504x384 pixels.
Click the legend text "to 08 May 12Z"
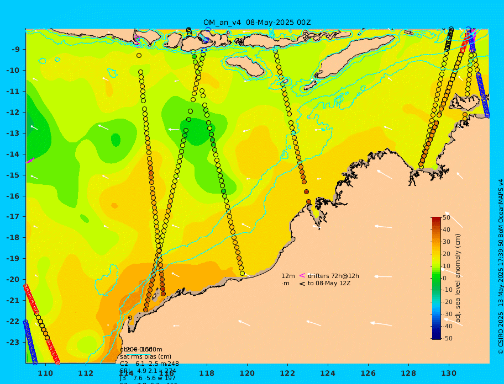click(x=329, y=284)
